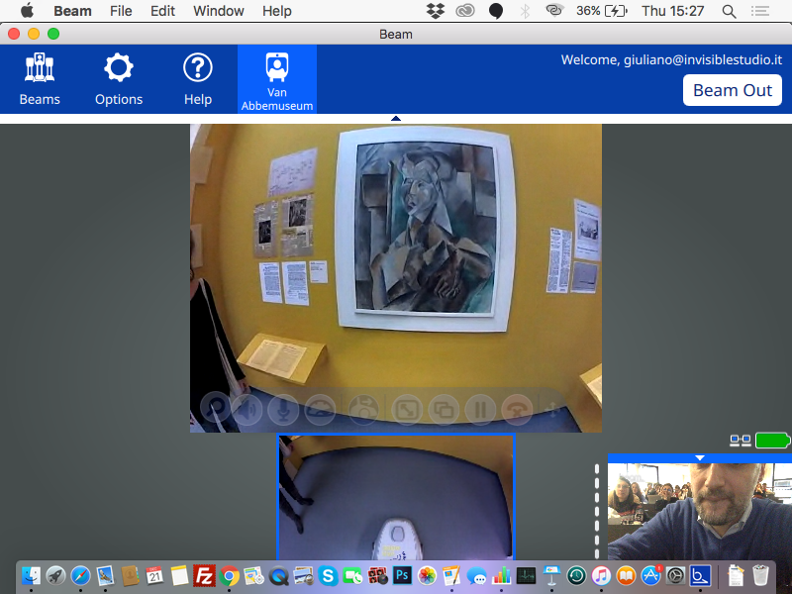Open the Window menu
The width and height of the screenshot is (792, 594).
[219, 11]
